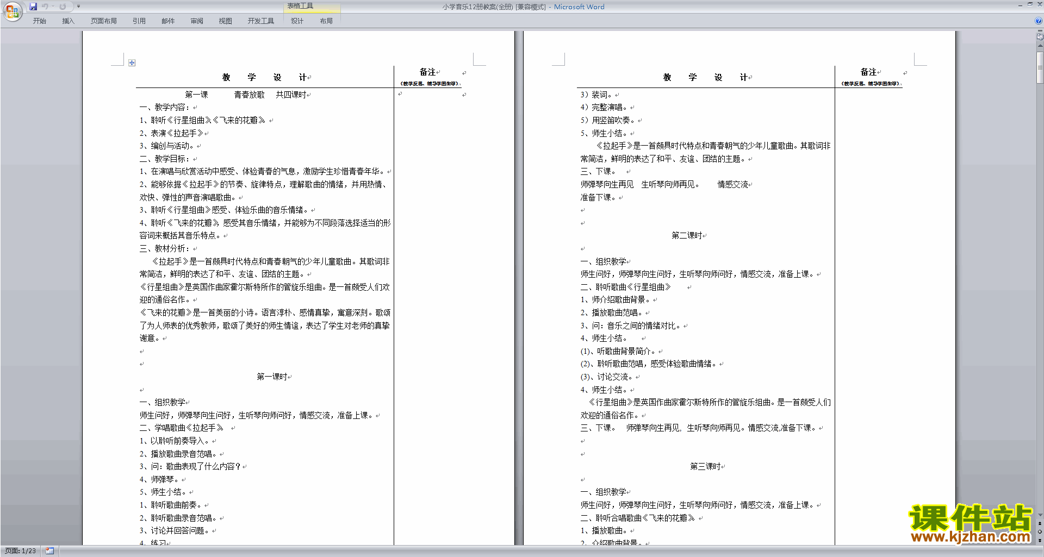Open the 审阅 tab

(x=197, y=21)
